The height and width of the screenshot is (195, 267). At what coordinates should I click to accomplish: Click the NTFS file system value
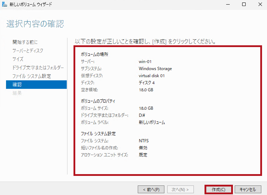144,141
